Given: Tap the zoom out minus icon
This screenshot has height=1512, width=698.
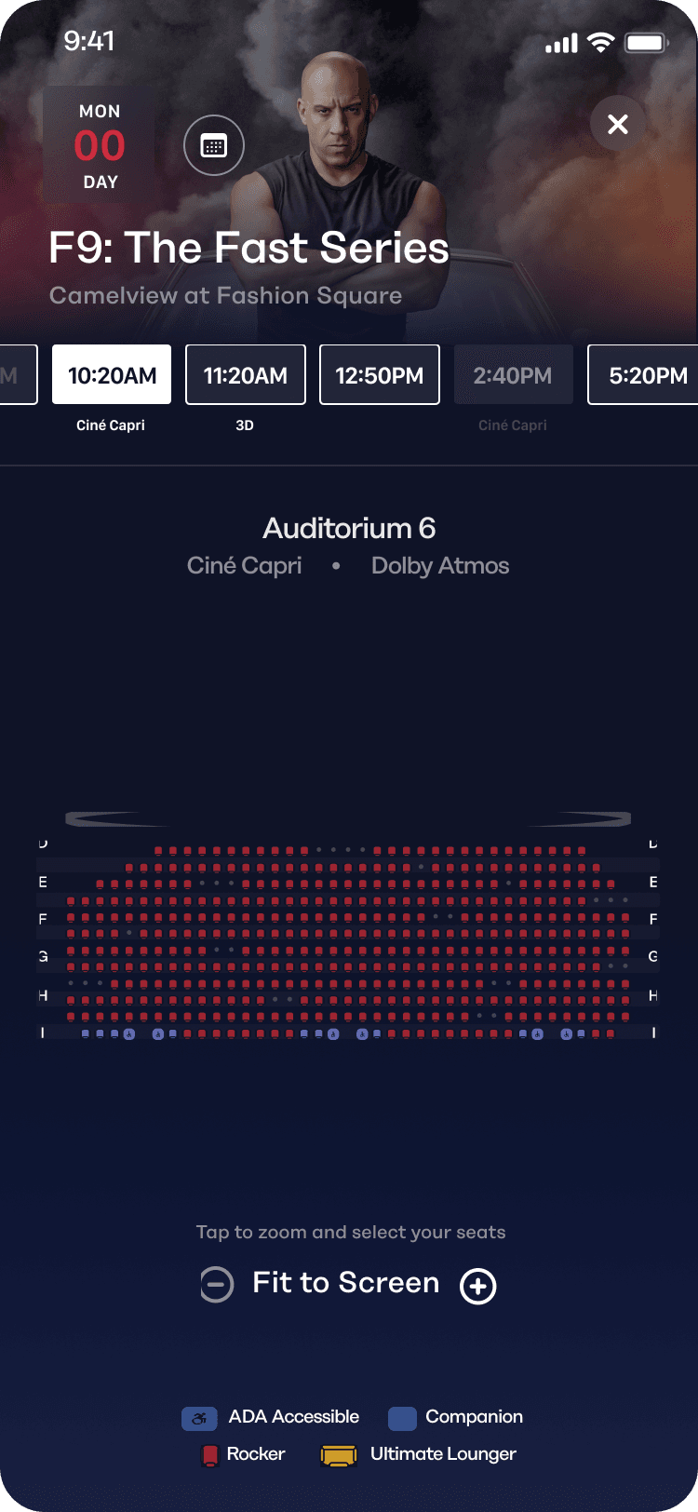Looking at the screenshot, I should pyautogui.click(x=217, y=1285).
